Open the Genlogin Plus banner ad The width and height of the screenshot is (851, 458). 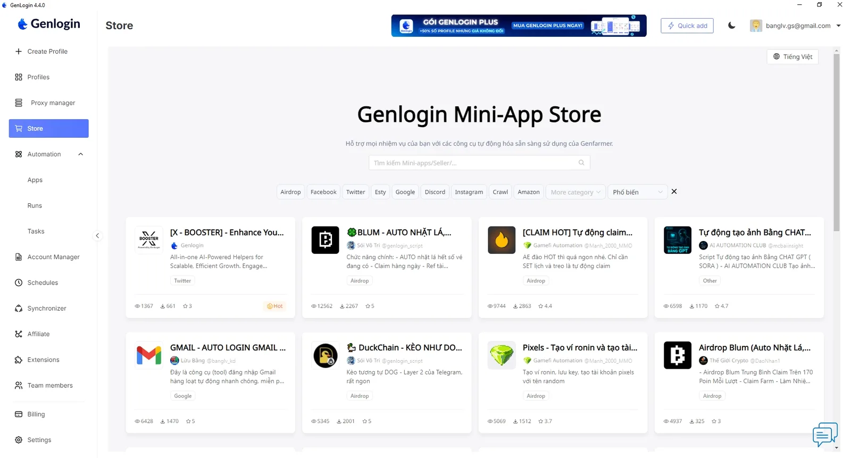click(x=519, y=26)
